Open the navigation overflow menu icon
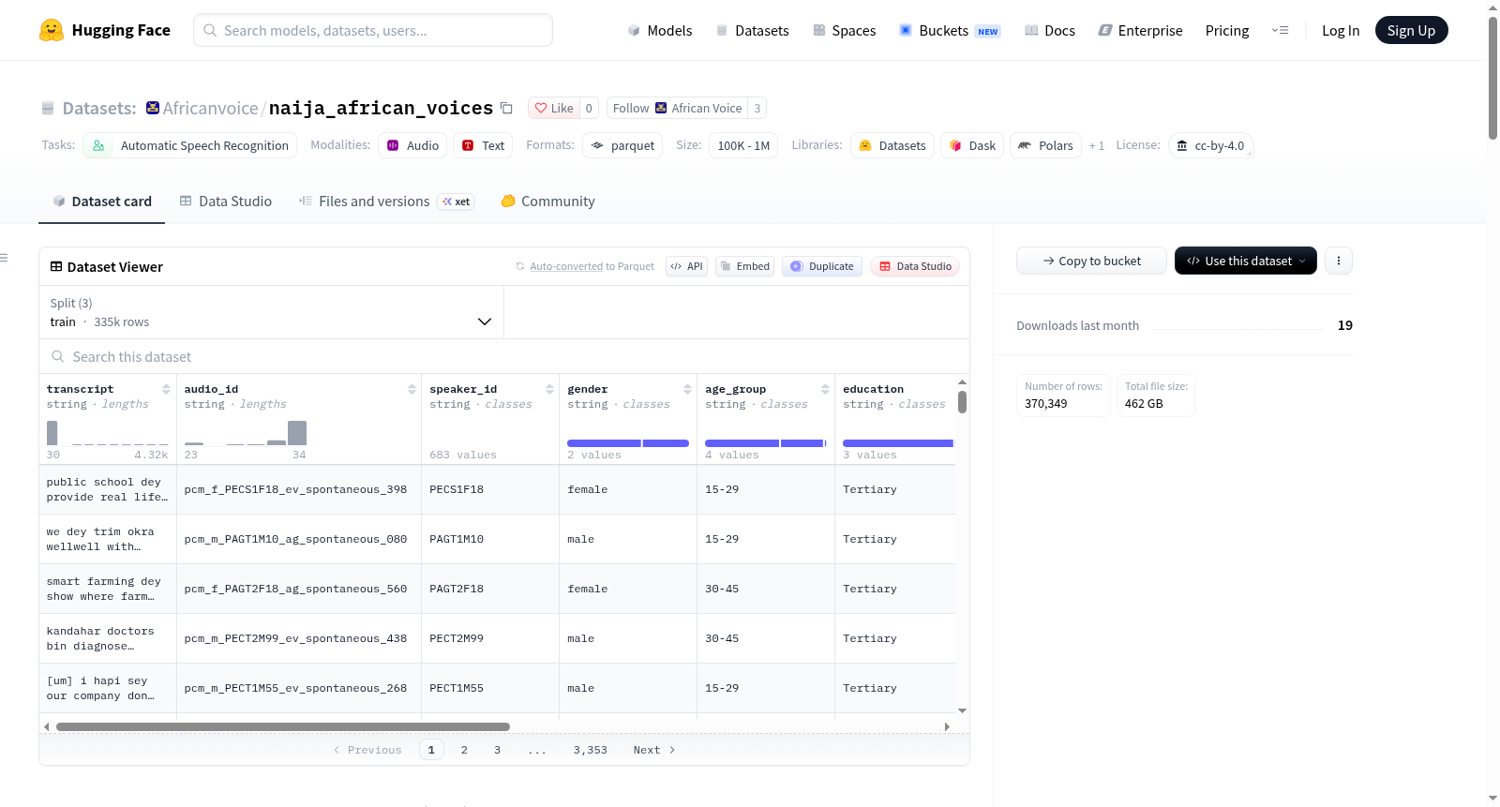This screenshot has width=1500, height=807. click(1280, 30)
